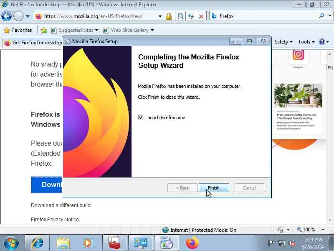Open Windows Explorer folder taskbar icon
This screenshot has height=251, width=334.
point(63,243)
